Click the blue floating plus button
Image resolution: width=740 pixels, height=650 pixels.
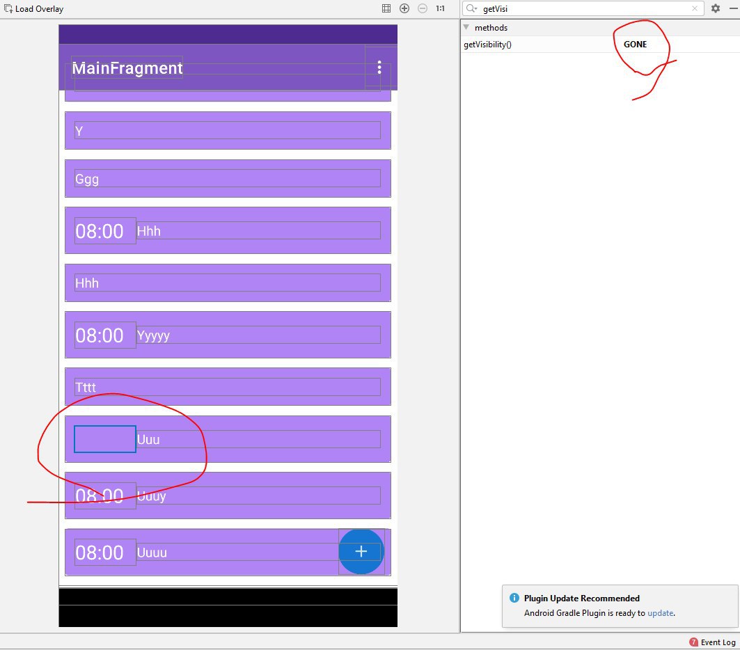click(361, 551)
